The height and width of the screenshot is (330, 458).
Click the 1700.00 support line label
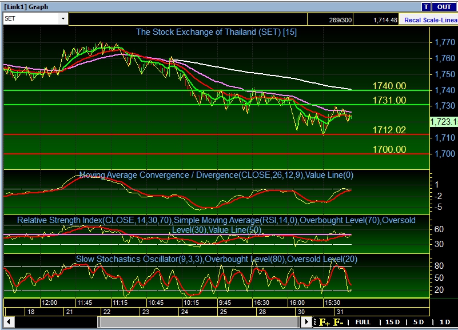389,149
